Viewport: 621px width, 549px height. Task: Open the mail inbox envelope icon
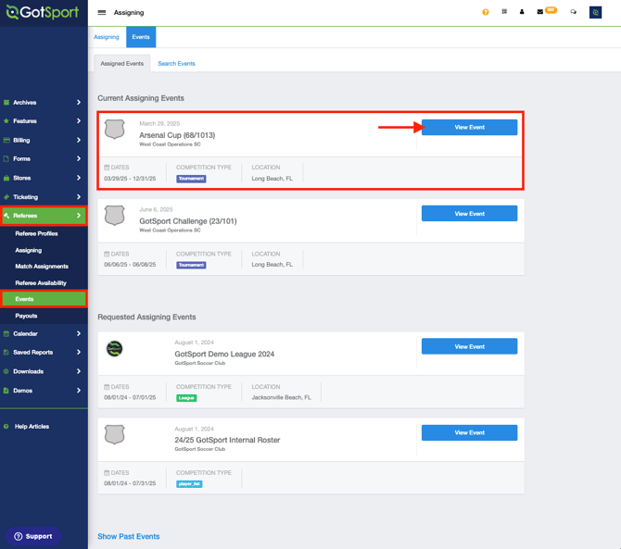(539, 12)
